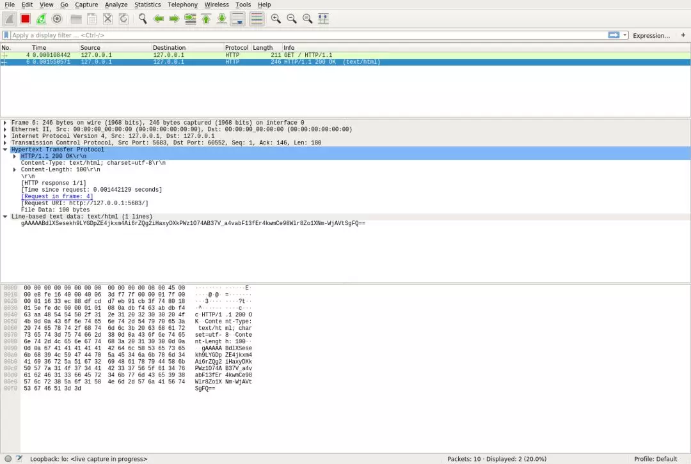Expand the Frame 6 details tree
Viewport: 691px width, 464px height.
[x=5, y=123]
